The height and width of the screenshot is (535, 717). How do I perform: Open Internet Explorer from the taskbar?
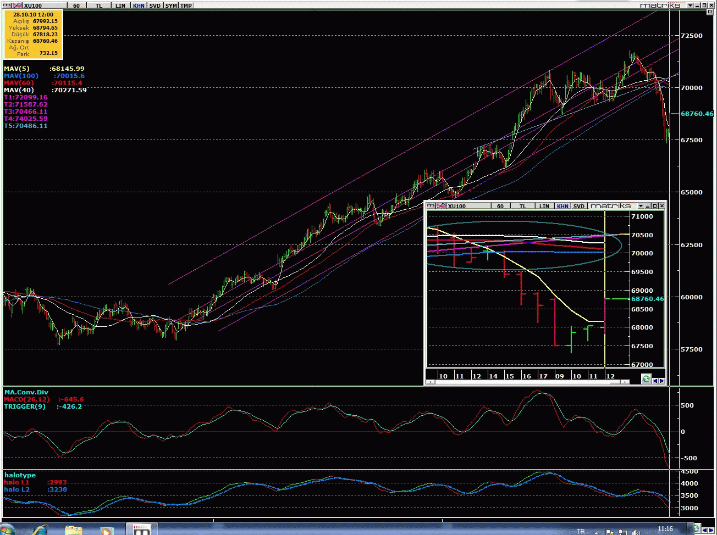coord(40,531)
